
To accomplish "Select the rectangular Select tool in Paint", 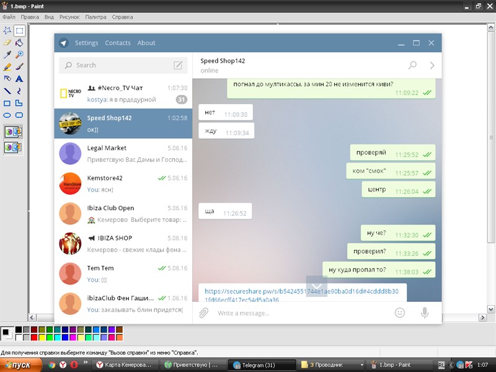I will pos(19,30).
